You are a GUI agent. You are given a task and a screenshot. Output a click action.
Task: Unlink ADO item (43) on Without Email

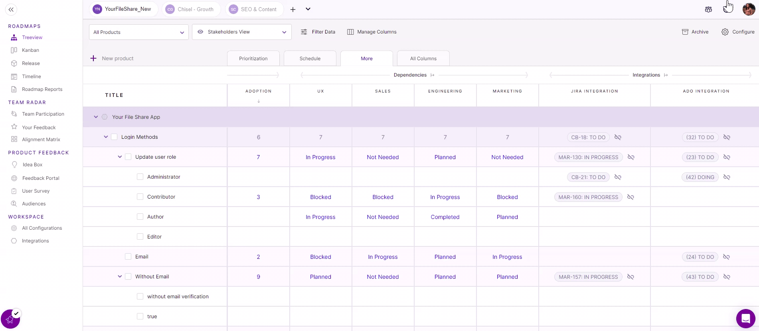point(727,277)
